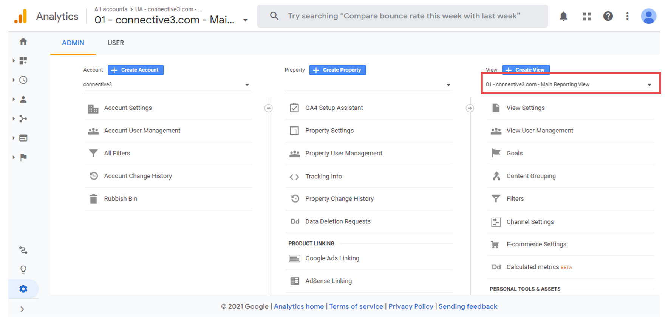The width and height of the screenshot is (668, 323).
Task: Open Conversions flag sidebar icon
Action: [23, 157]
